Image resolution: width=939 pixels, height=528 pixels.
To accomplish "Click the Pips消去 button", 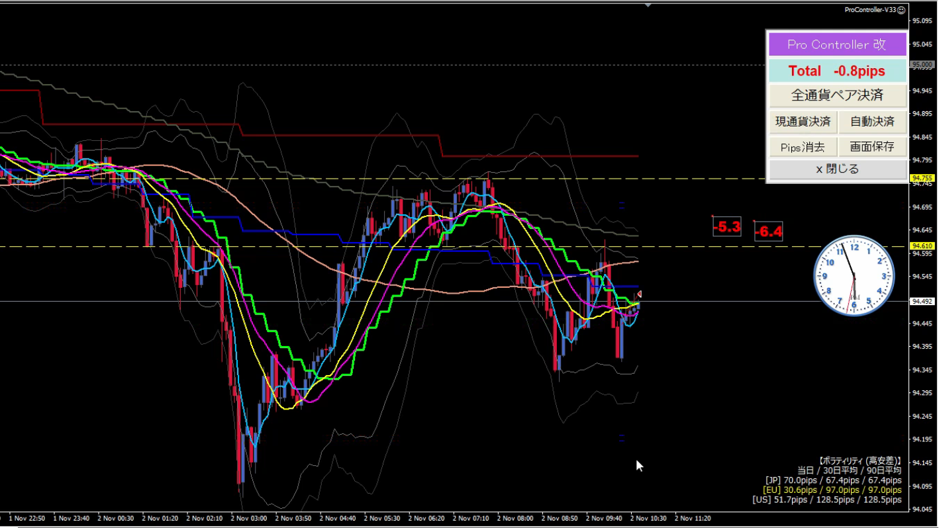I will coord(803,147).
